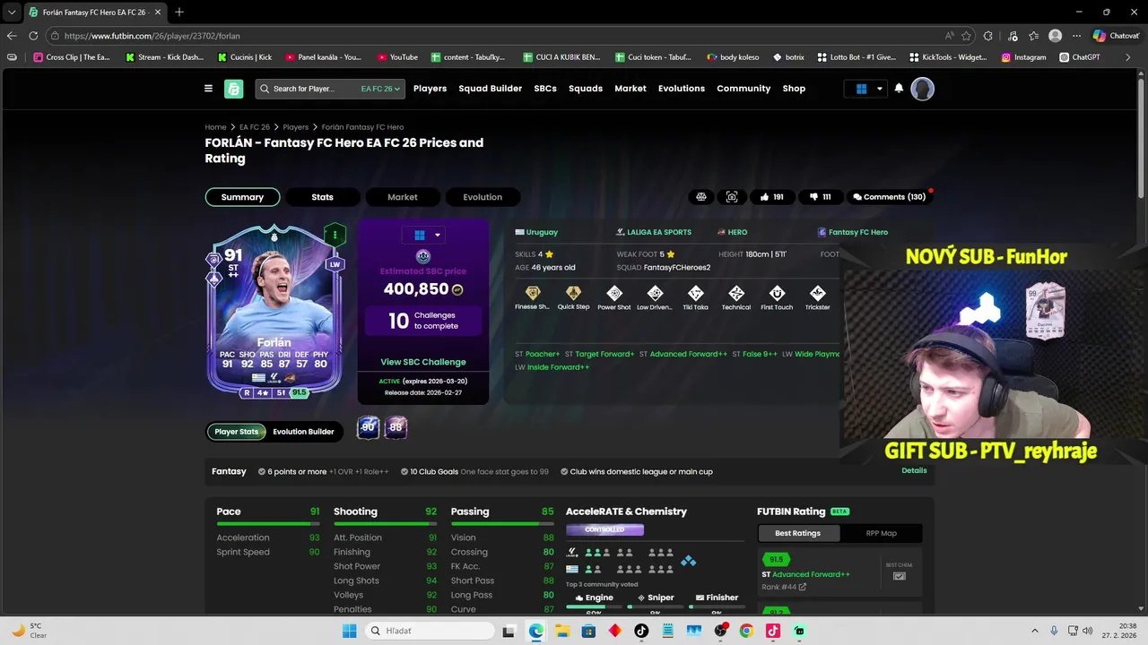
Task: Click the Finesse Shot playstyle icon
Action: coord(533,294)
